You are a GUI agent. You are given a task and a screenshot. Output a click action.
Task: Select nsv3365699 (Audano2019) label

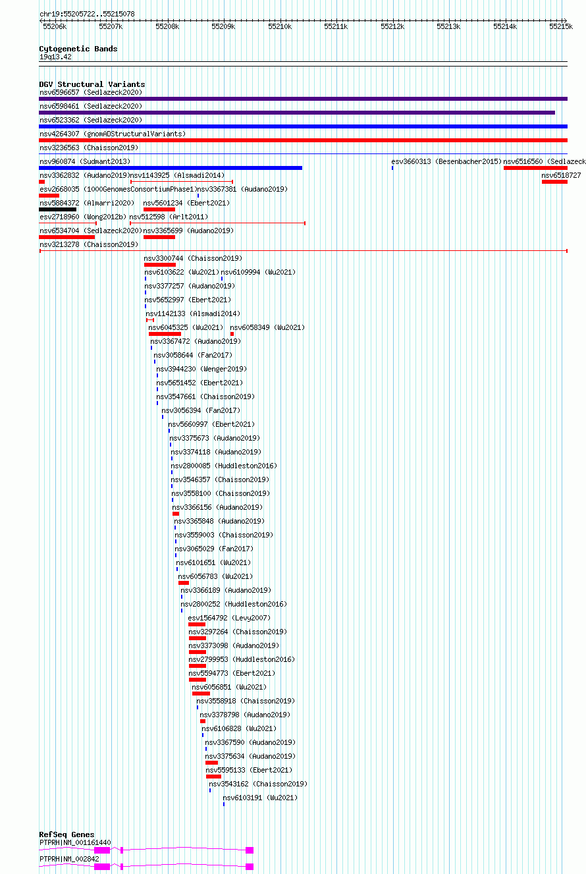[188, 231]
